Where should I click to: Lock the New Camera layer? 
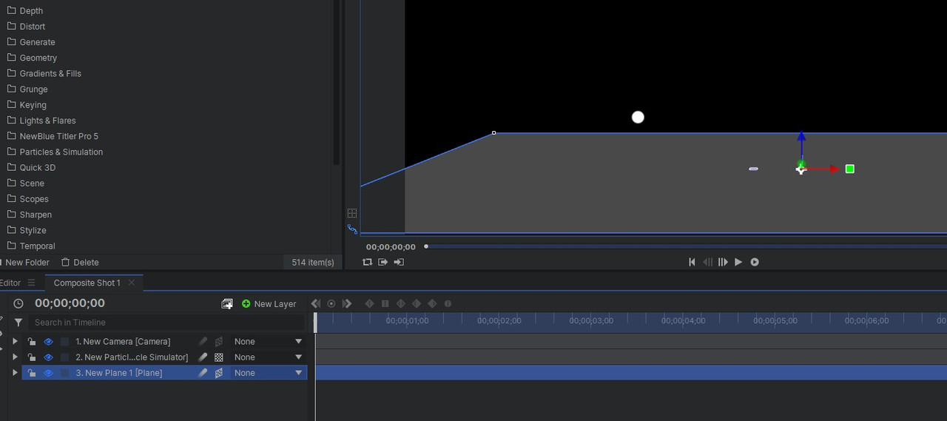[x=32, y=342]
